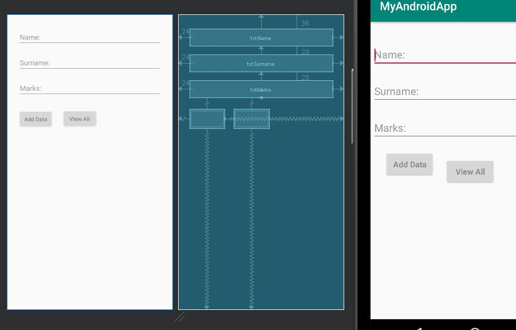
Task: Select the second button box in the blueprint
Action: point(251,119)
